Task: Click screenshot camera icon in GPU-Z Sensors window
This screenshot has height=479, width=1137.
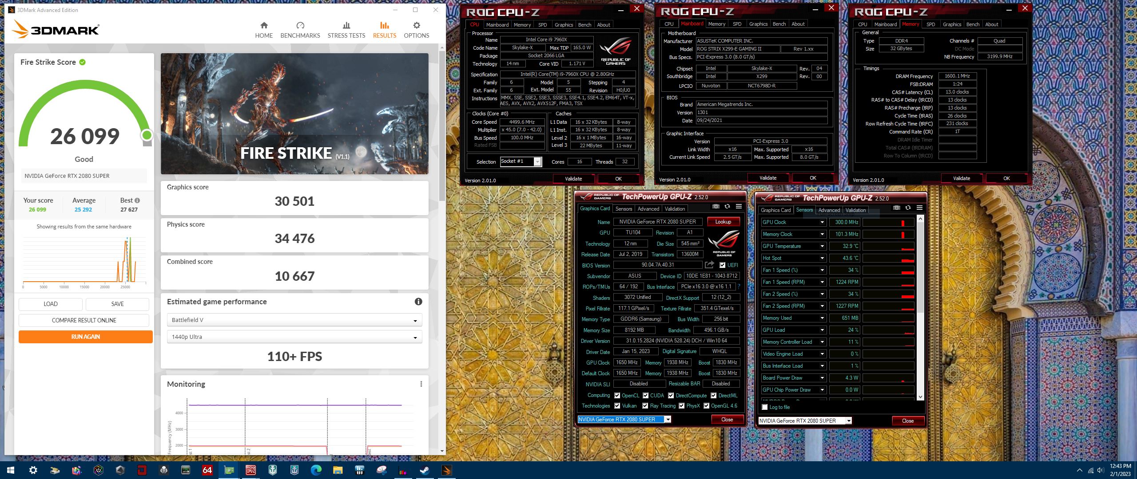Action: click(x=896, y=208)
